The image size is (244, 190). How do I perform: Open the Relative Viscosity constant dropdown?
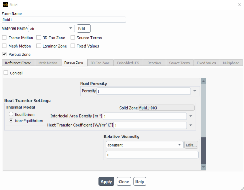[x=145, y=145]
